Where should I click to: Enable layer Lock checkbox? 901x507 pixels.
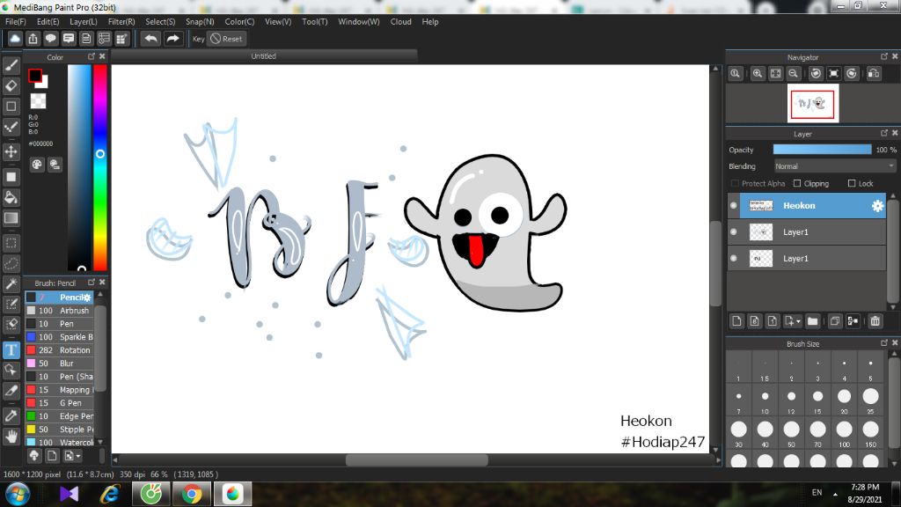point(852,183)
